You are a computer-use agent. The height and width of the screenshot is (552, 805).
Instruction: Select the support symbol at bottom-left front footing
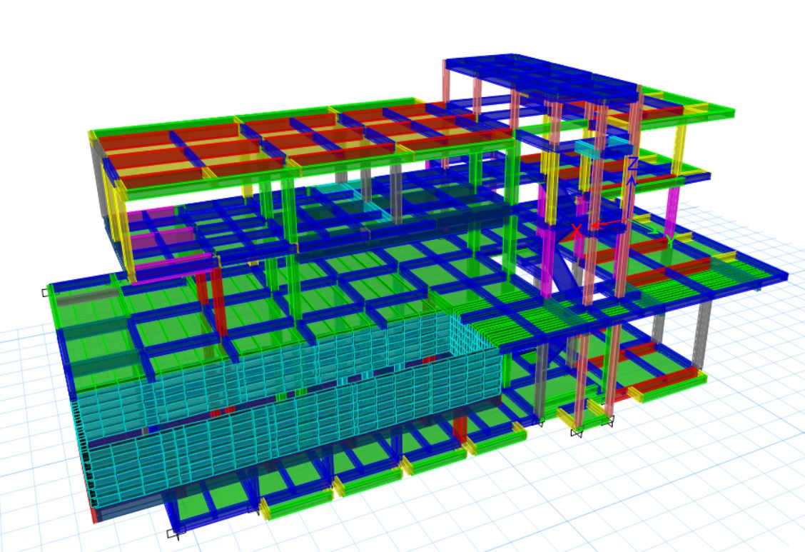click(x=172, y=533)
